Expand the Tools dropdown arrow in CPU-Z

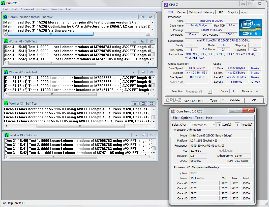click(223, 100)
